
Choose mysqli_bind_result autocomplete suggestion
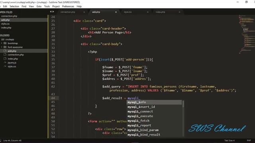click(x=154, y=135)
